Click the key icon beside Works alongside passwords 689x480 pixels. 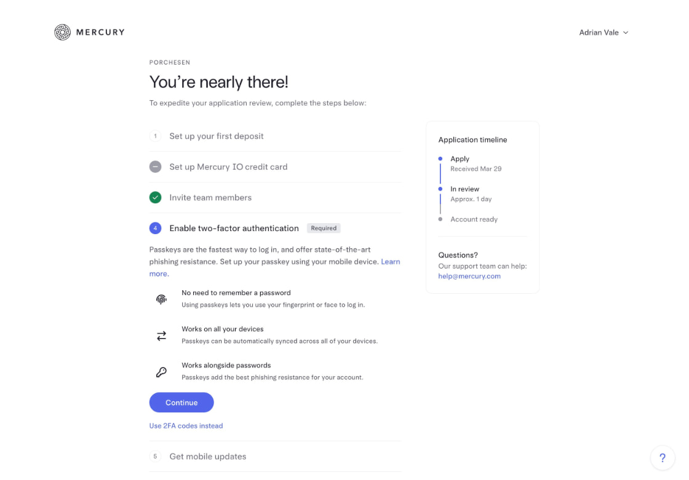[x=161, y=372]
